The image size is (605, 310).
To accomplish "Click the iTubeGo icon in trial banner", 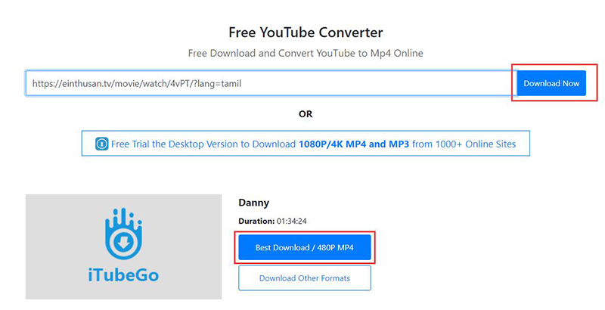I will 102,144.
